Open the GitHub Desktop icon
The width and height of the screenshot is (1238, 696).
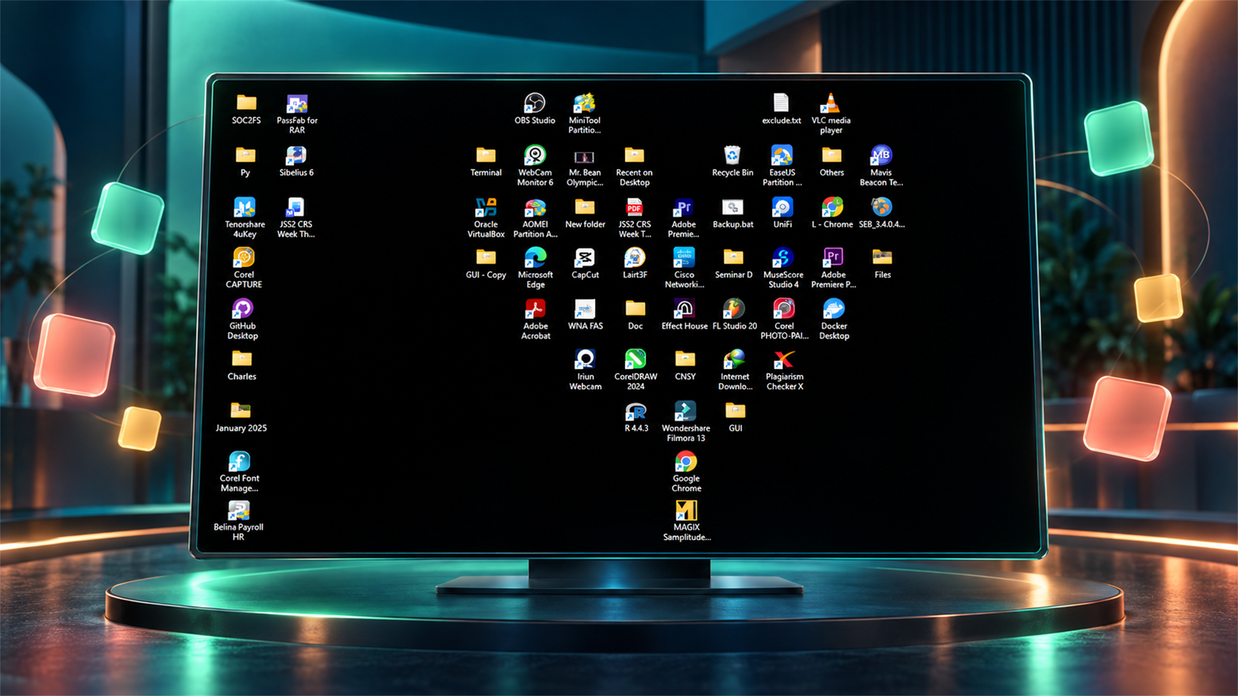tap(243, 309)
